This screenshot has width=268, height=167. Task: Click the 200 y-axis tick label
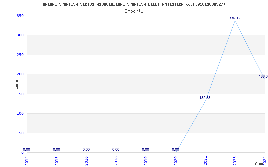[20, 74]
